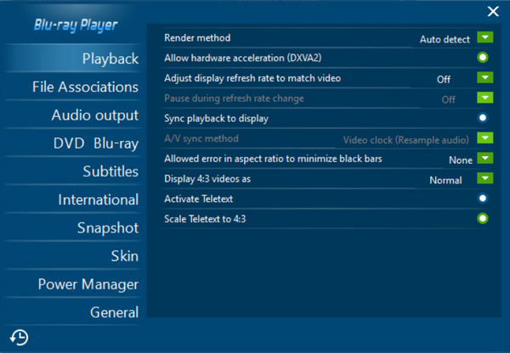This screenshot has width=510, height=353.
Task: Select the Playback settings tab
Action: pos(73,59)
